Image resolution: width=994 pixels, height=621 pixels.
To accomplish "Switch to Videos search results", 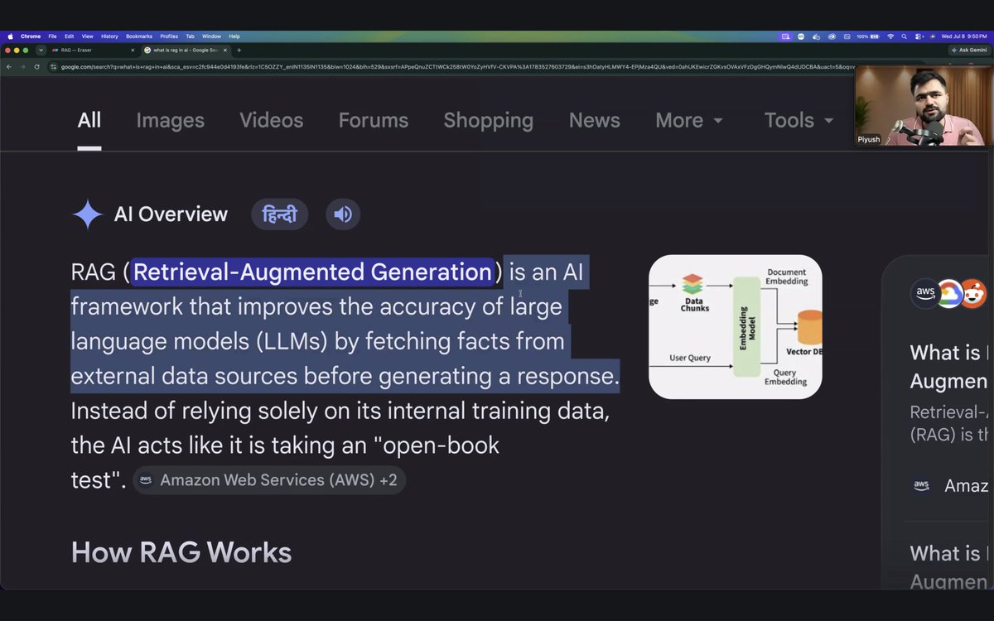I will [272, 120].
